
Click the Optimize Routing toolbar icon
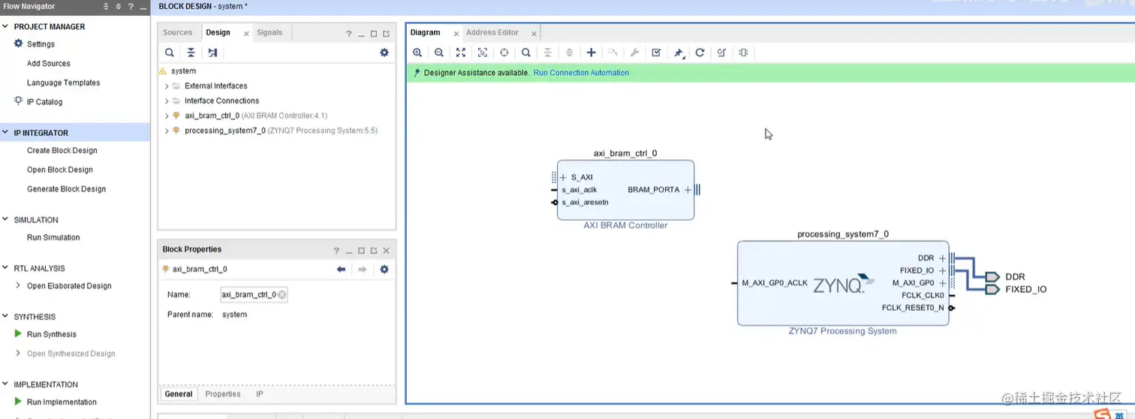[721, 53]
